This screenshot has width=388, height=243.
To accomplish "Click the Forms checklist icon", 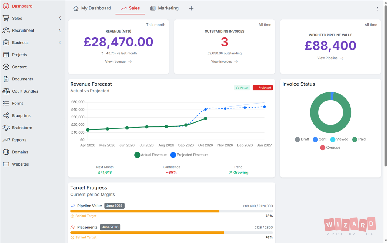I will (6, 103).
